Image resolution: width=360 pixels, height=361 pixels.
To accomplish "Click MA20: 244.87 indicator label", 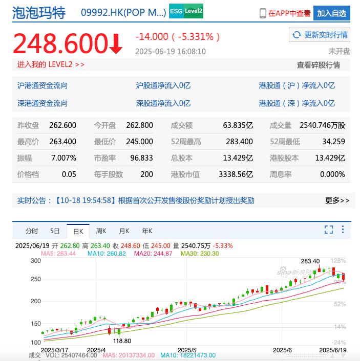I will click(153, 254).
